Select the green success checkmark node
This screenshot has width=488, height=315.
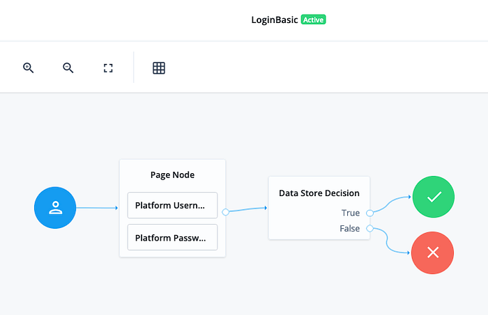tap(434, 197)
